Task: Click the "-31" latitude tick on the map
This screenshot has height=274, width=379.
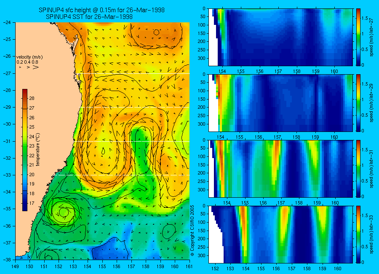Action: coord(7,141)
